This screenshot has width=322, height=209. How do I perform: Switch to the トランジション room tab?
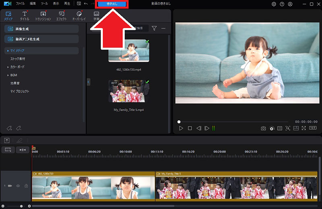click(43, 16)
